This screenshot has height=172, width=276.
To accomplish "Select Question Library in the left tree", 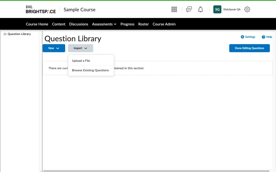I will [19, 34].
